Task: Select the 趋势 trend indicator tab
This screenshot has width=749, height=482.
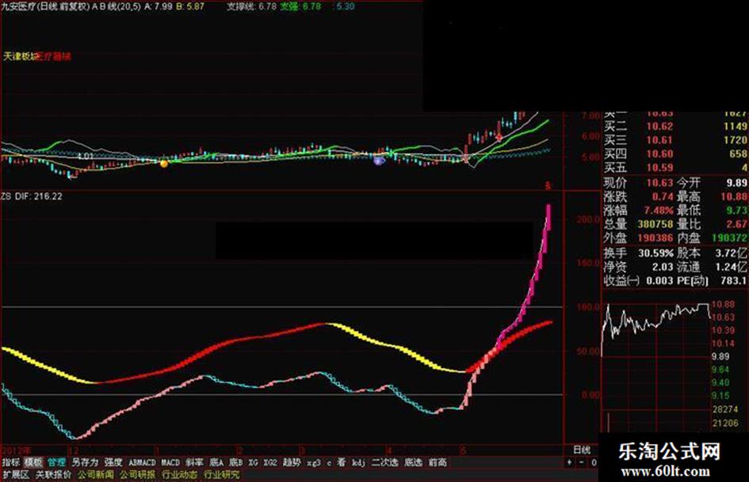Action: pyautogui.click(x=292, y=462)
